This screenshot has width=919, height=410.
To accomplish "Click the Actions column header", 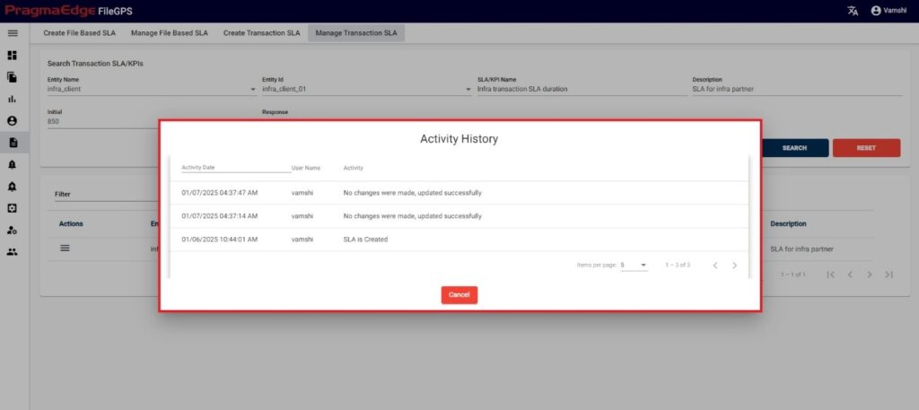I will click(71, 223).
